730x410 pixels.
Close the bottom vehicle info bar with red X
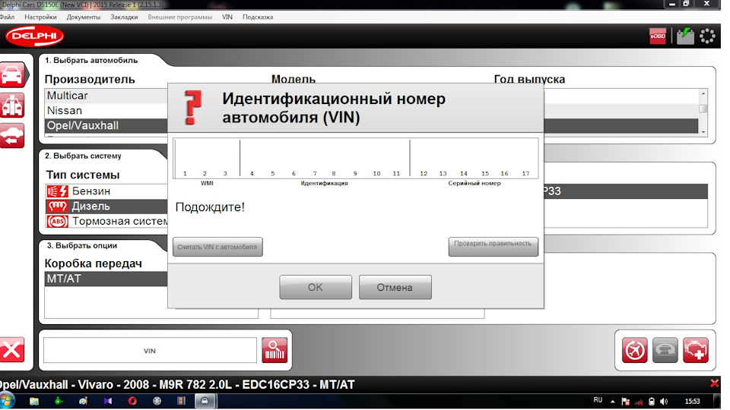click(715, 383)
